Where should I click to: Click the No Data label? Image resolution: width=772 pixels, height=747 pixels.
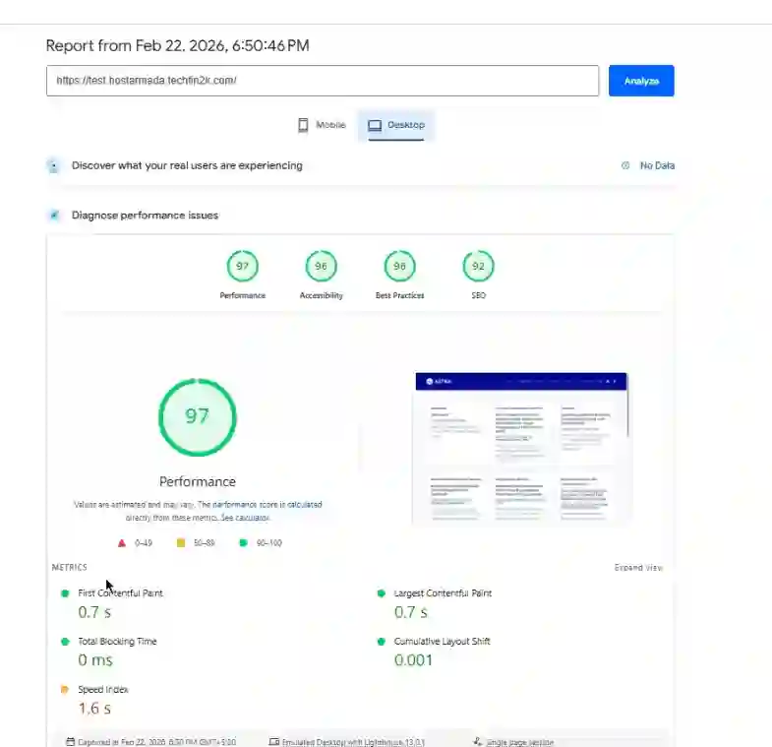tap(657, 165)
